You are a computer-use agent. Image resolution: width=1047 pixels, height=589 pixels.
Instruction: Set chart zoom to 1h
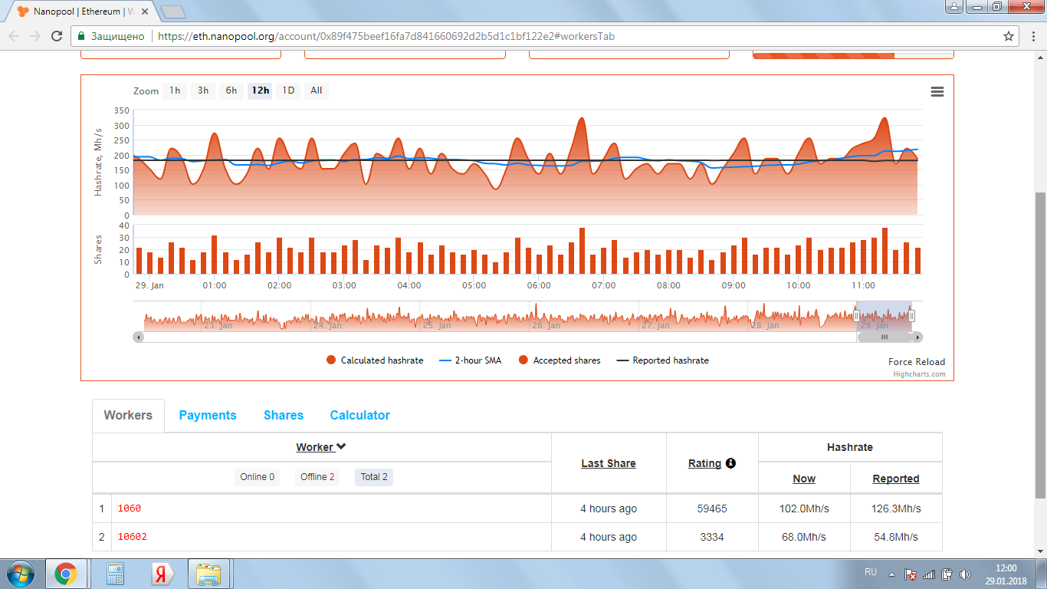(175, 90)
